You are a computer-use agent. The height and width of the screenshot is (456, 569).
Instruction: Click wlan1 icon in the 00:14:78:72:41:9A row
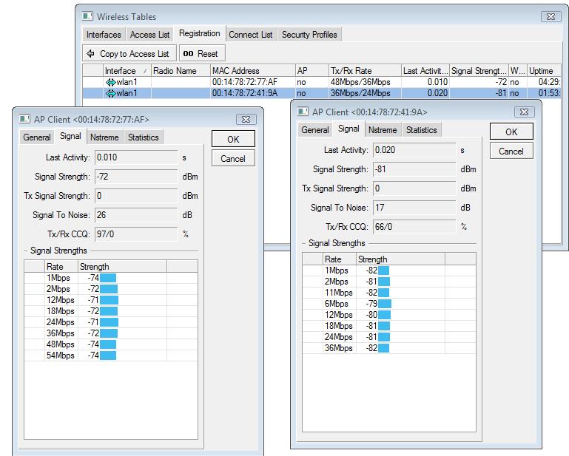111,94
